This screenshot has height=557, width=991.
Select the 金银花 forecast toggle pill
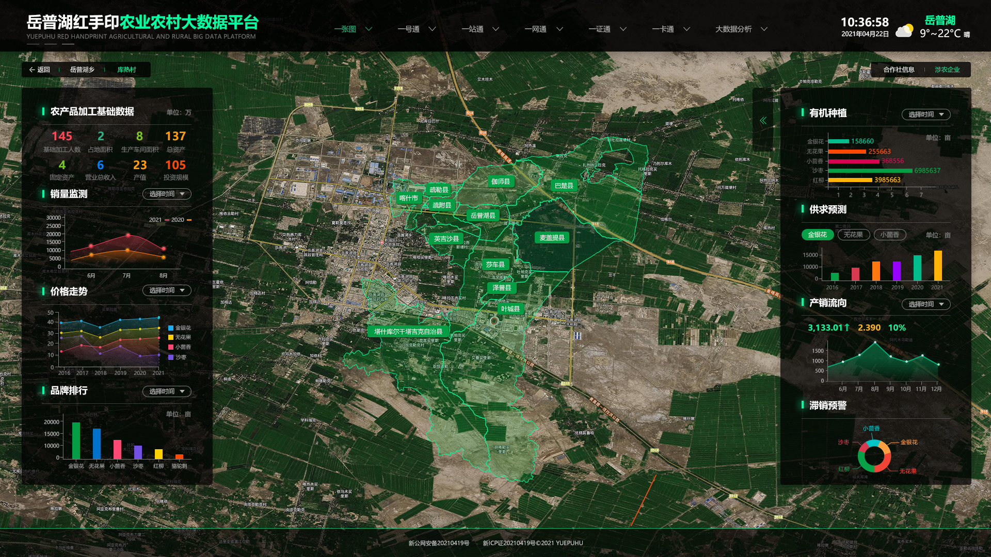click(x=817, y=235)
